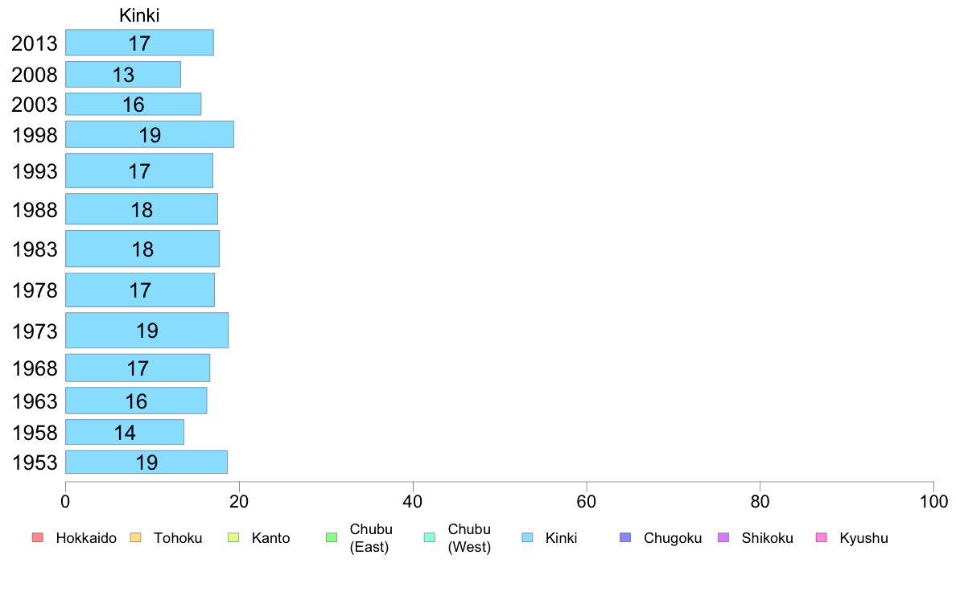Click the 1998 bar in the chart

[149, 134]
